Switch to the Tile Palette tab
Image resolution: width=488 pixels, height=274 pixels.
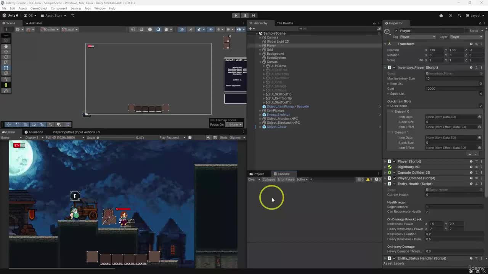tap(285, 23)
